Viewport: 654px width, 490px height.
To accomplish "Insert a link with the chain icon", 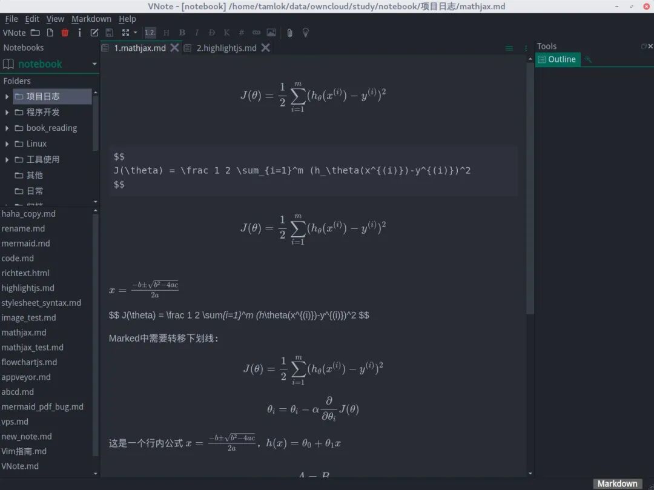I will [x=256, y=33].
